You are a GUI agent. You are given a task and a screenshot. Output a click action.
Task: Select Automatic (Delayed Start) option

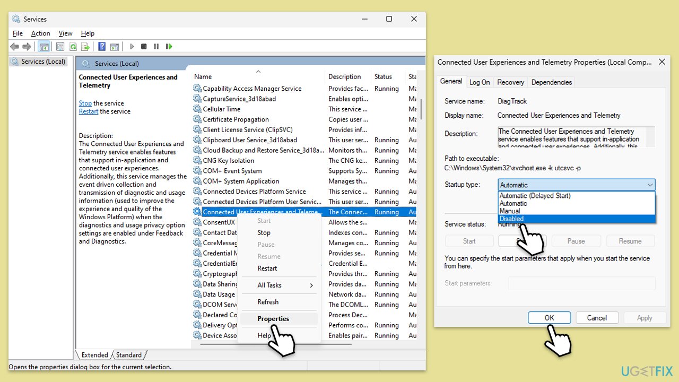pyautogui.click(x=577, y=196)
